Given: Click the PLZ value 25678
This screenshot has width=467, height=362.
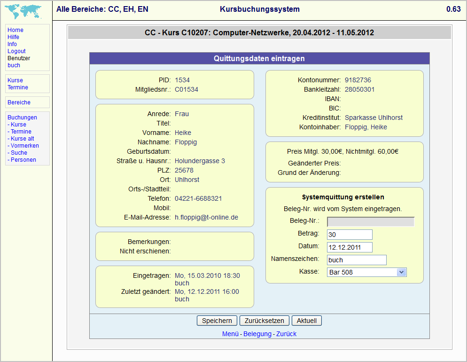Looking at the screenshot, I should pyautogui.click(x=184, y=171).
